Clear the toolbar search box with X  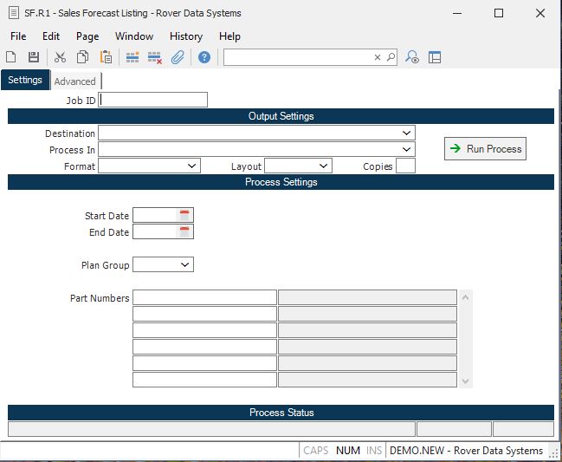(378, 57)
